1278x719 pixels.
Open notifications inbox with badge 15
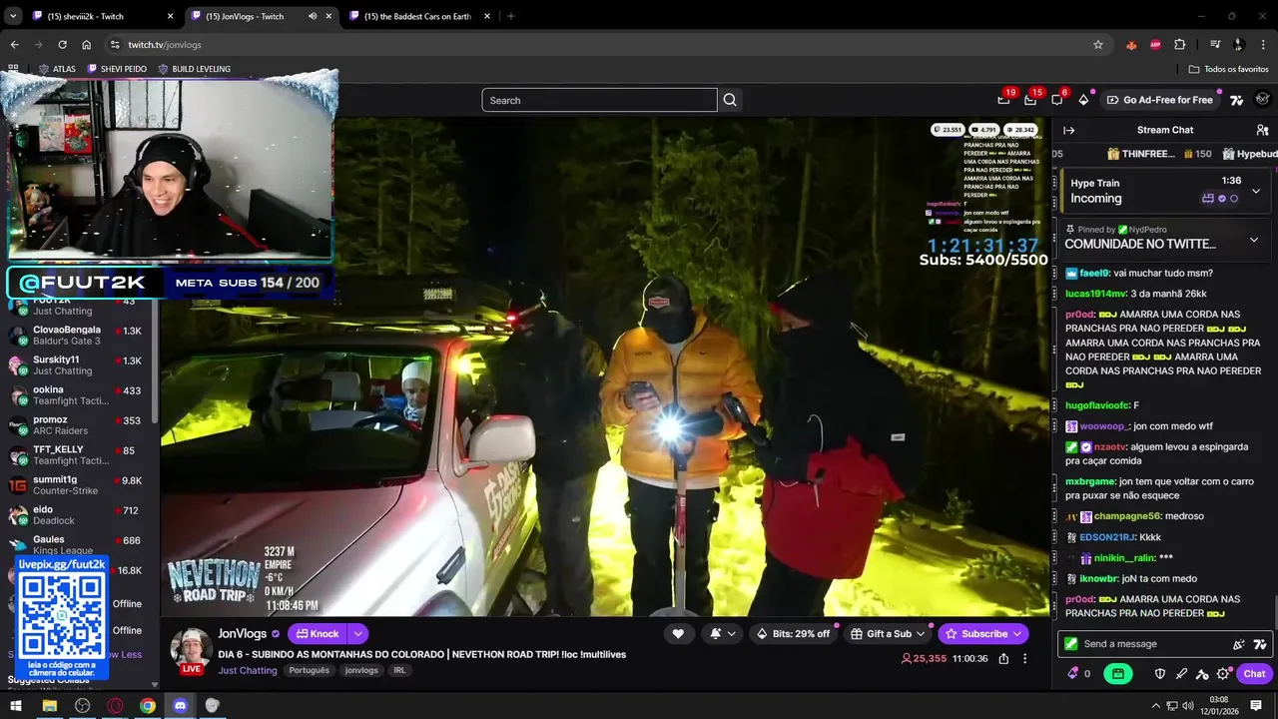coord(1030,100)
